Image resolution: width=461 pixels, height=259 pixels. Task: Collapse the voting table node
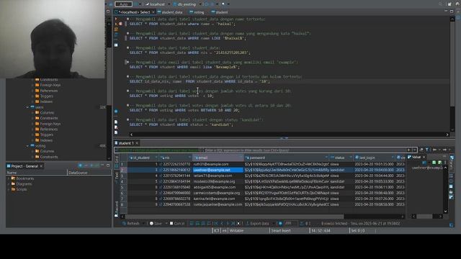27,146
